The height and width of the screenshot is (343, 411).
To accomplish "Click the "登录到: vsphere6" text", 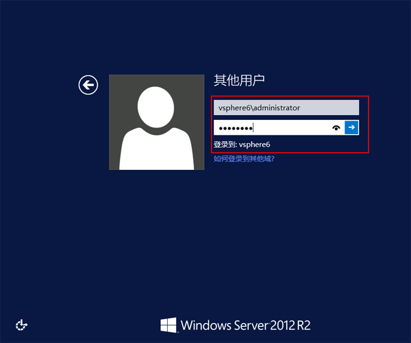I will 242,144.
